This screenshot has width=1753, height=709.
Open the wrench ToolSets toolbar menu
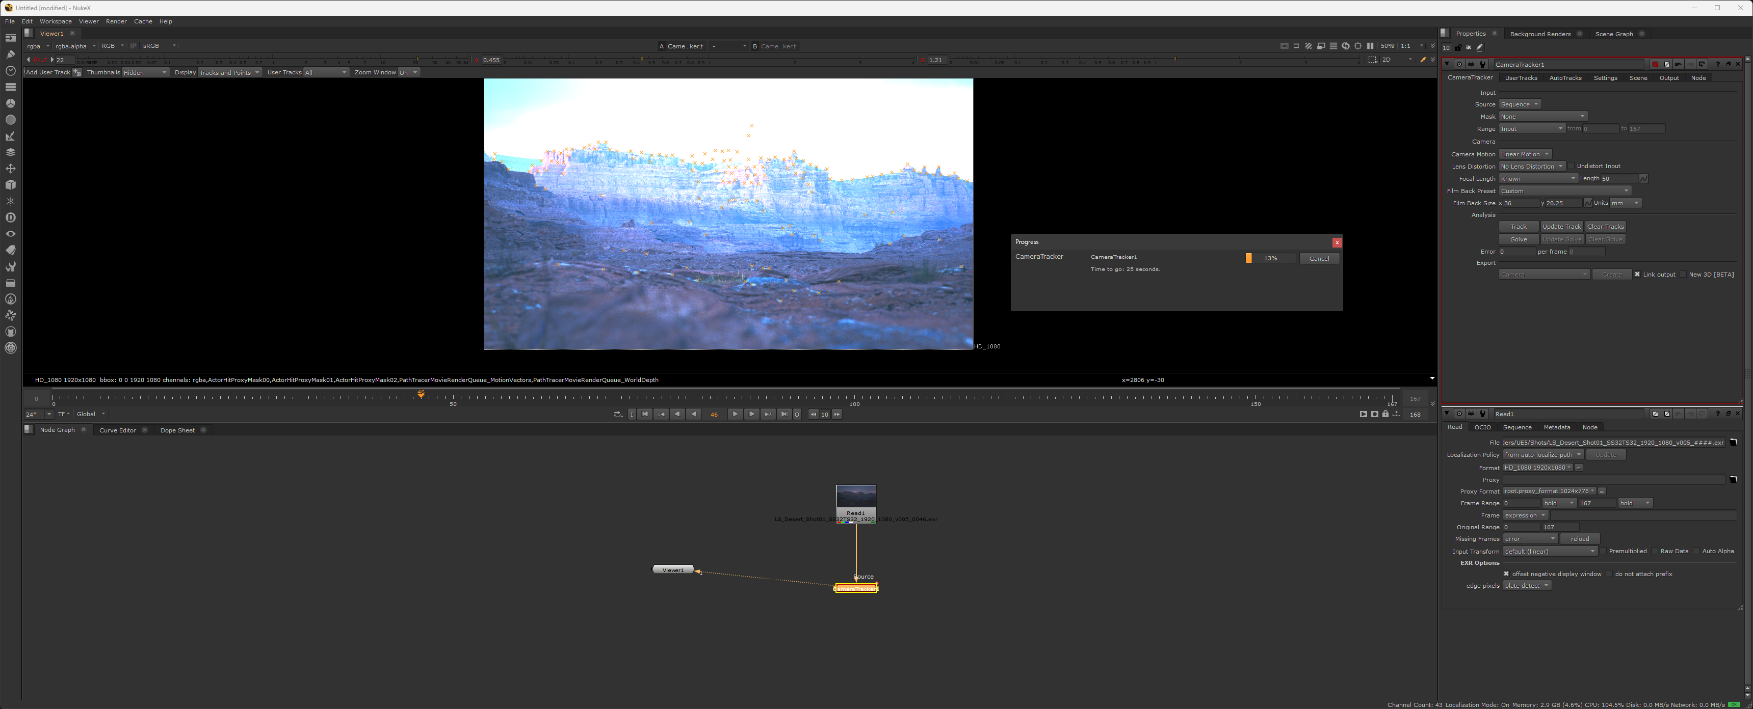(x=10, y=266)
